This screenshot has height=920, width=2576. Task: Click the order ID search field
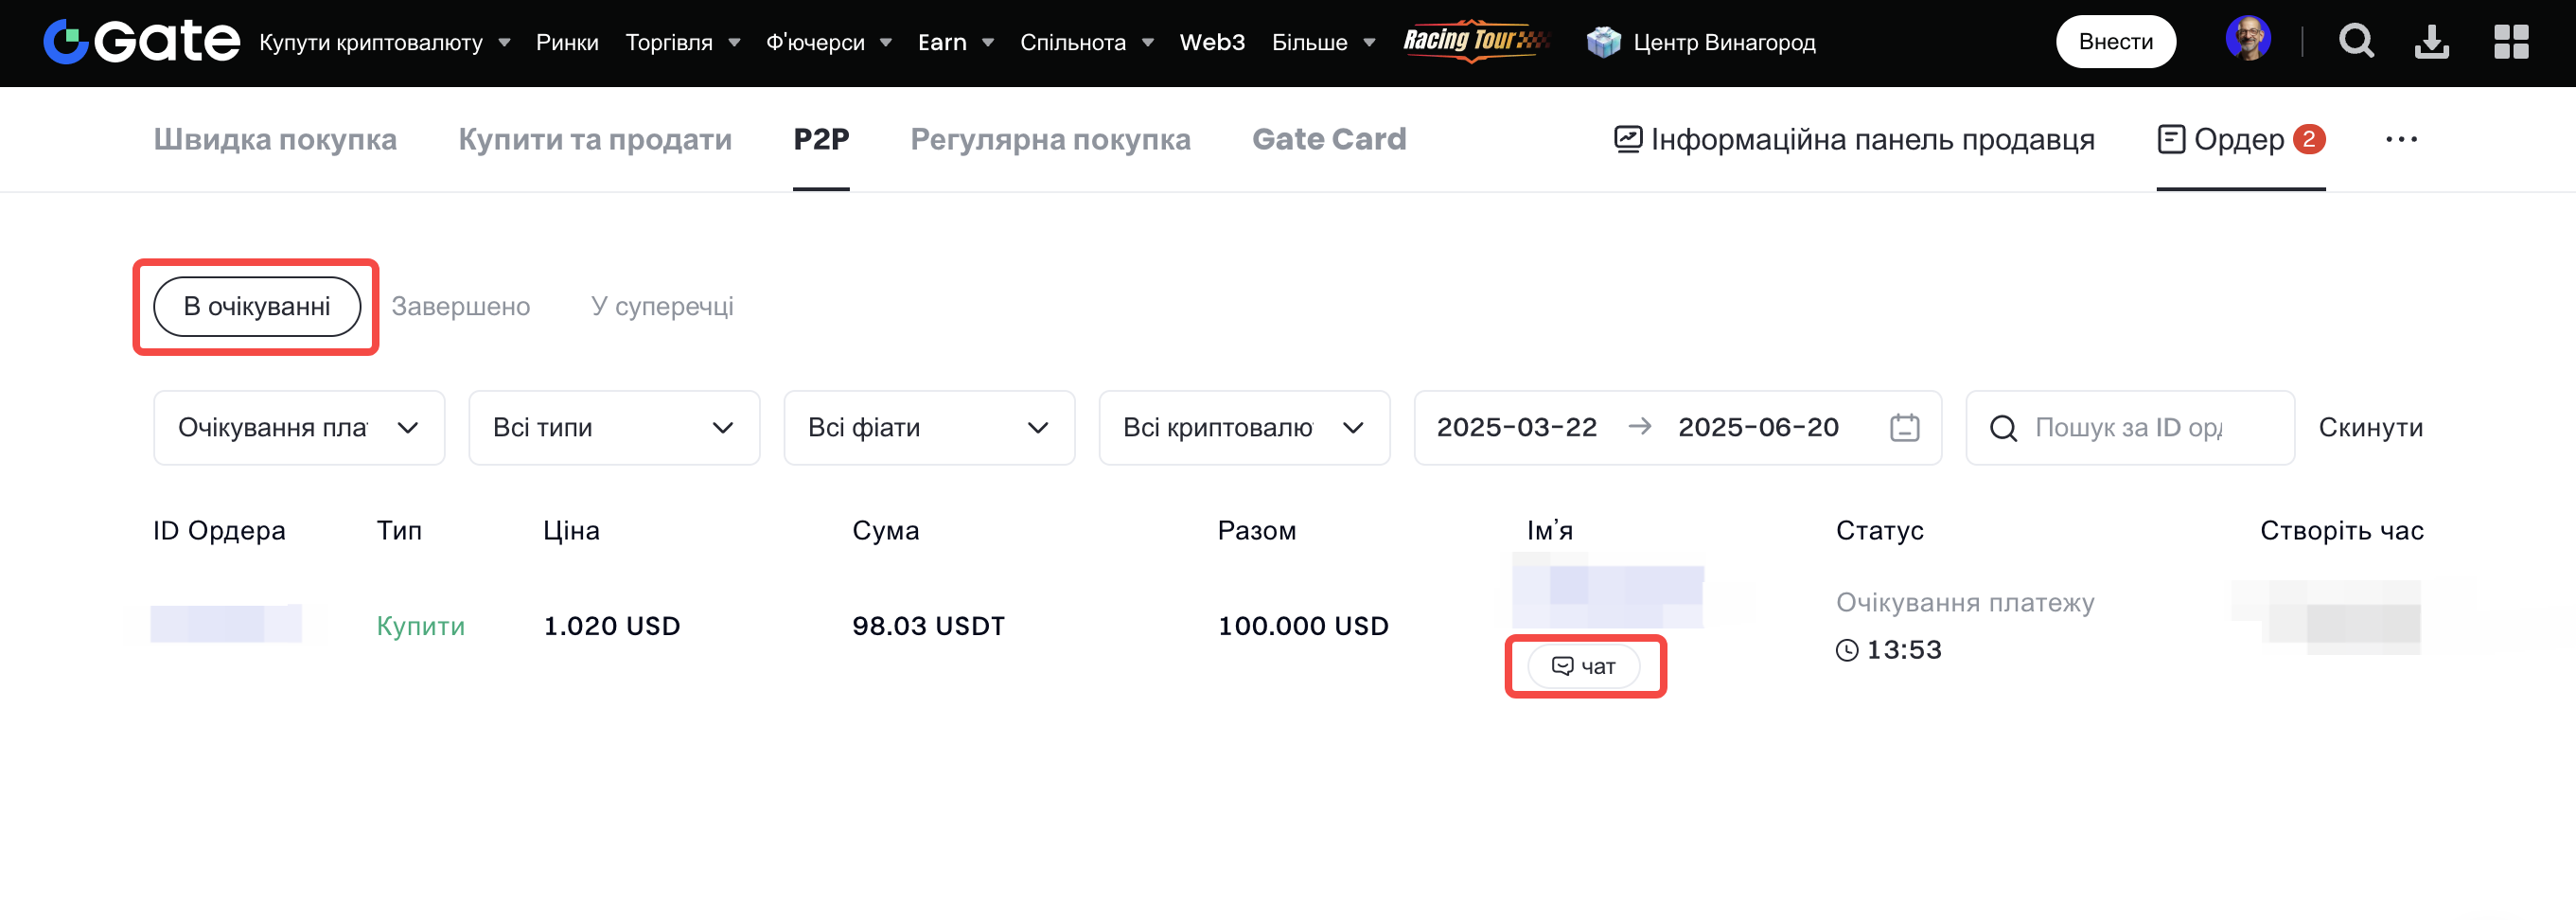pyautogui.click(x=2140, y=428)
